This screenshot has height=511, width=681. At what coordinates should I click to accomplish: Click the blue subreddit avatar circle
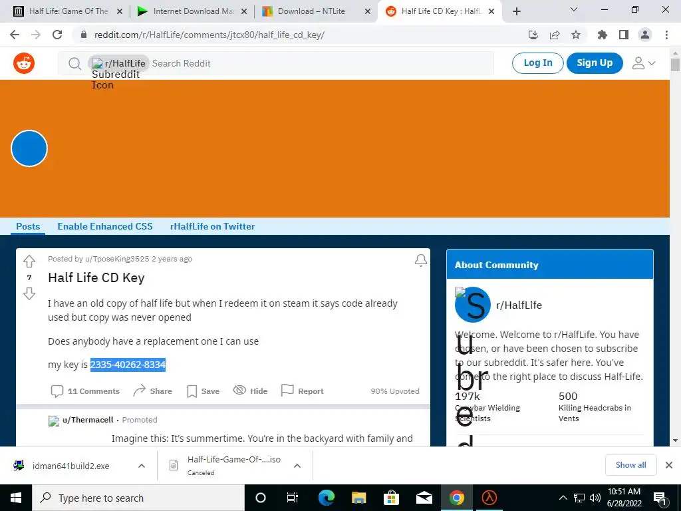[x=29, y=148]
